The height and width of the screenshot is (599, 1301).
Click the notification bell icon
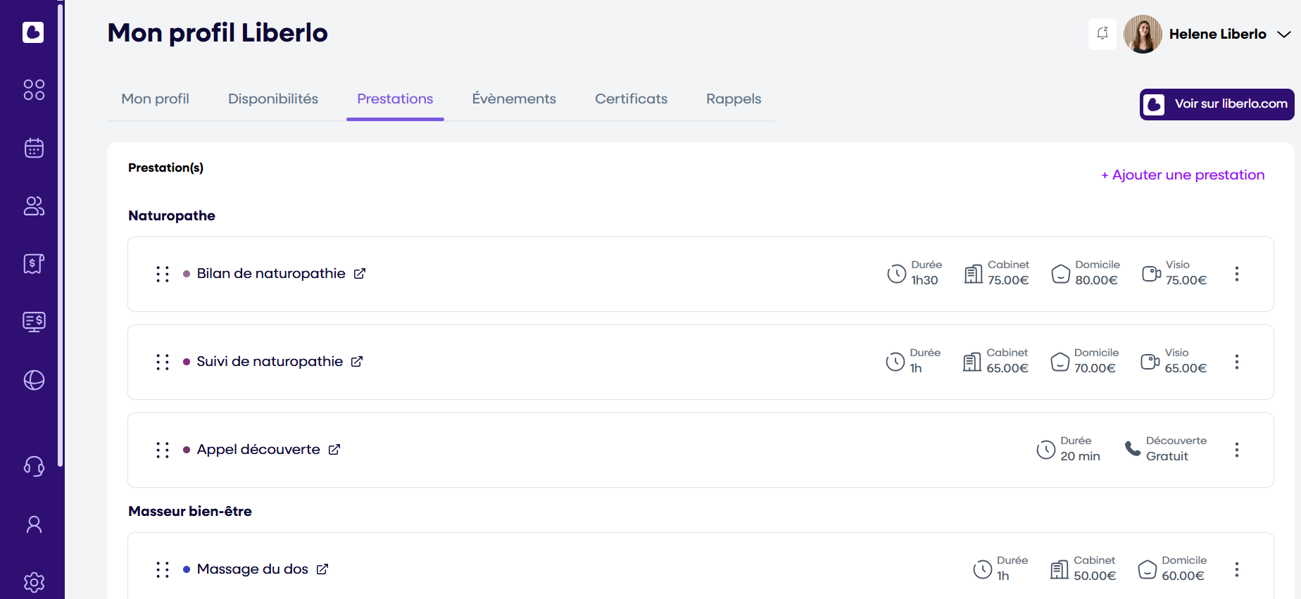tap(1102, 34)
